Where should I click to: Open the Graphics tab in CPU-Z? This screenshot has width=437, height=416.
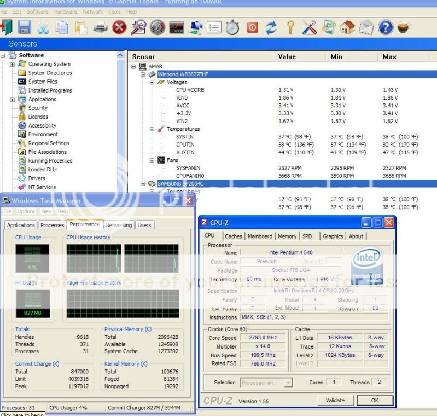click(333, 236)
